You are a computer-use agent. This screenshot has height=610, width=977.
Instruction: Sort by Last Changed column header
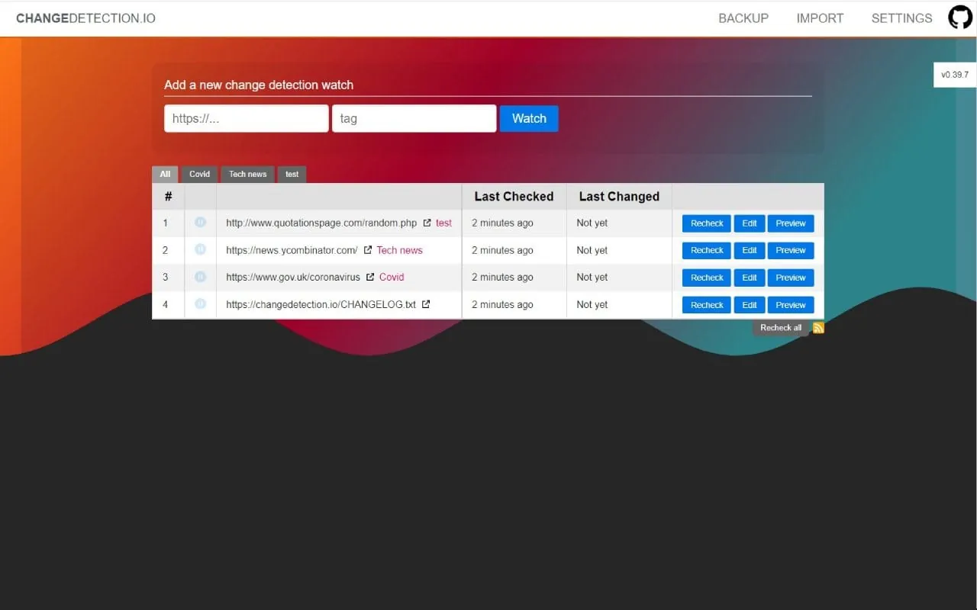point(619,196)
